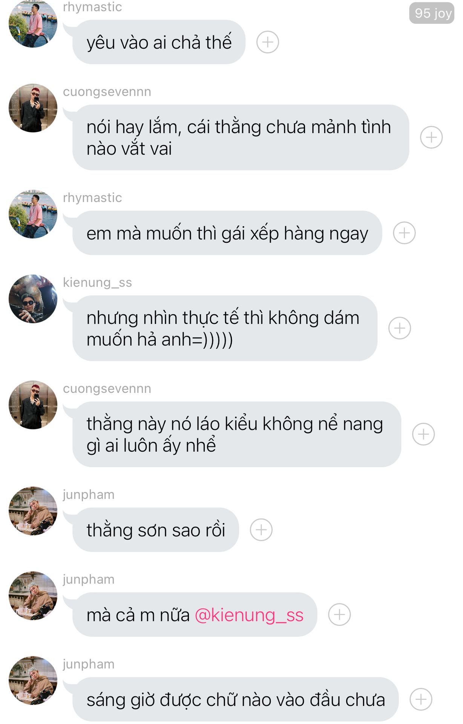Tap plus icon beside "nói hay lắm" message

tap(431, 137)
